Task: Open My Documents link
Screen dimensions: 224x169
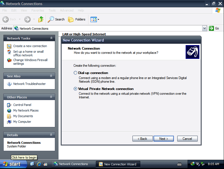Action: 23,116
